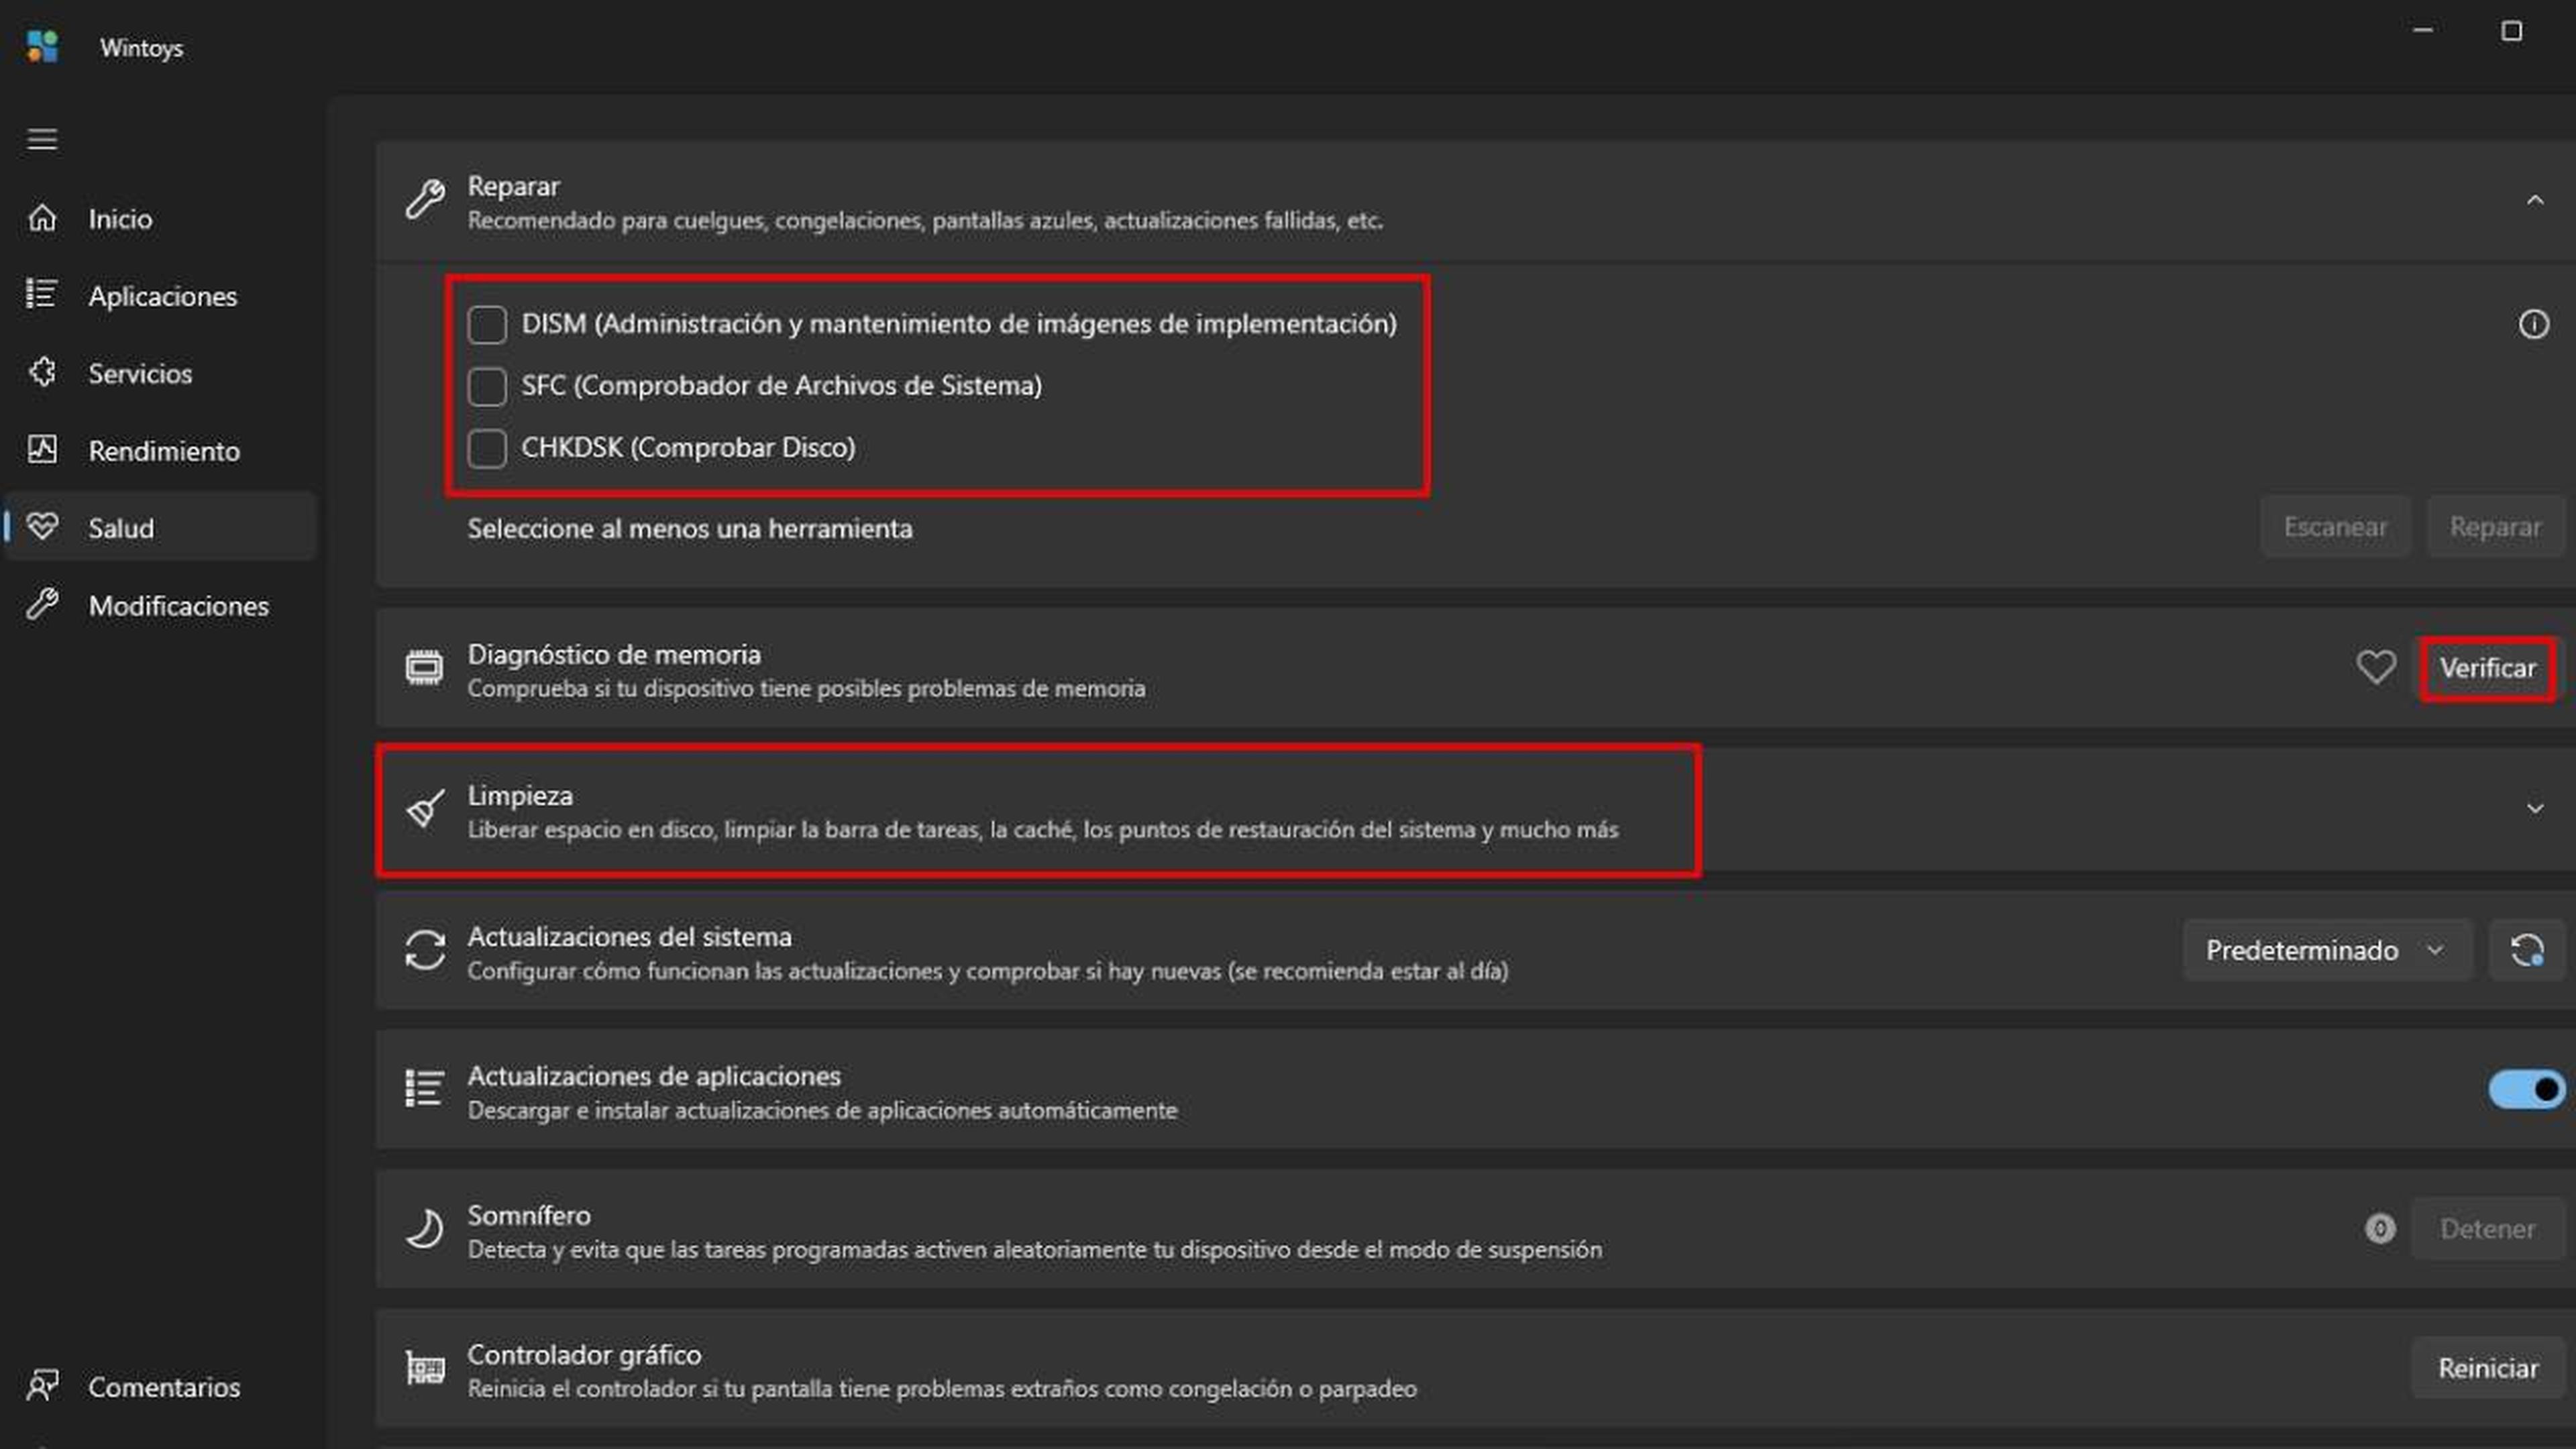Click the Comentarios feedback icon
The width and height of the screenshot is (2576, 1449).
(x=42, y=1386)
